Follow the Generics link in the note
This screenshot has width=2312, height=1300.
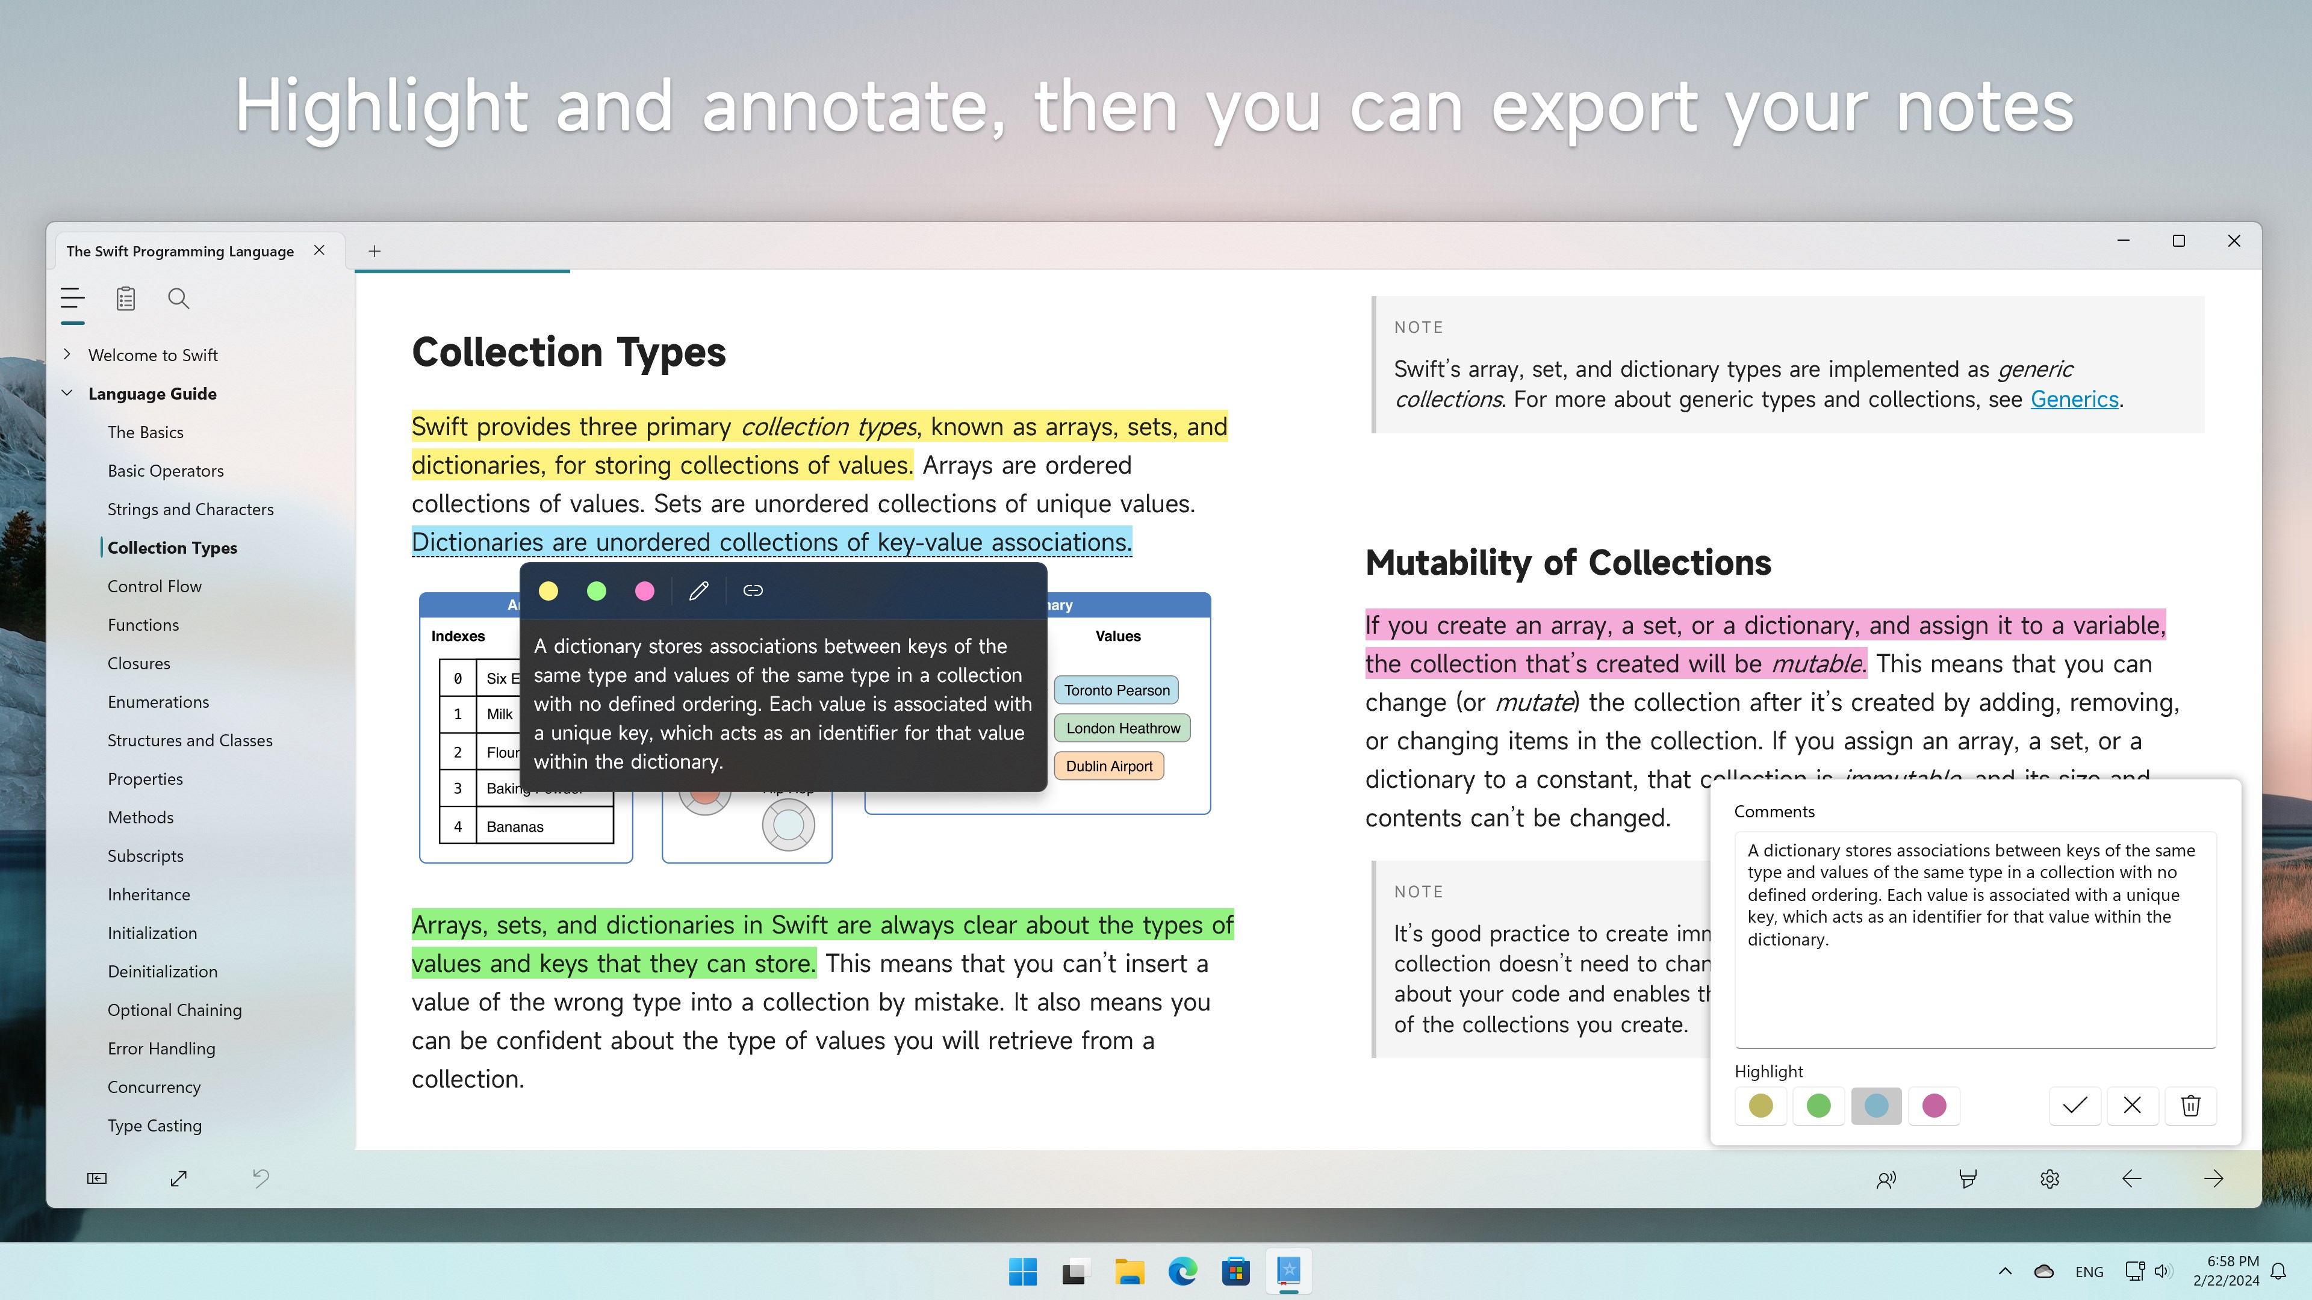pyautogui.click(x=2074, y=399)
